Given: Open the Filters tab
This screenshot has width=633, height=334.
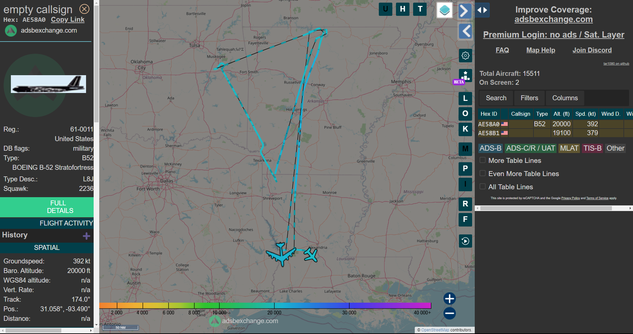Looking at the screenshot, I should tap(529, 98).
